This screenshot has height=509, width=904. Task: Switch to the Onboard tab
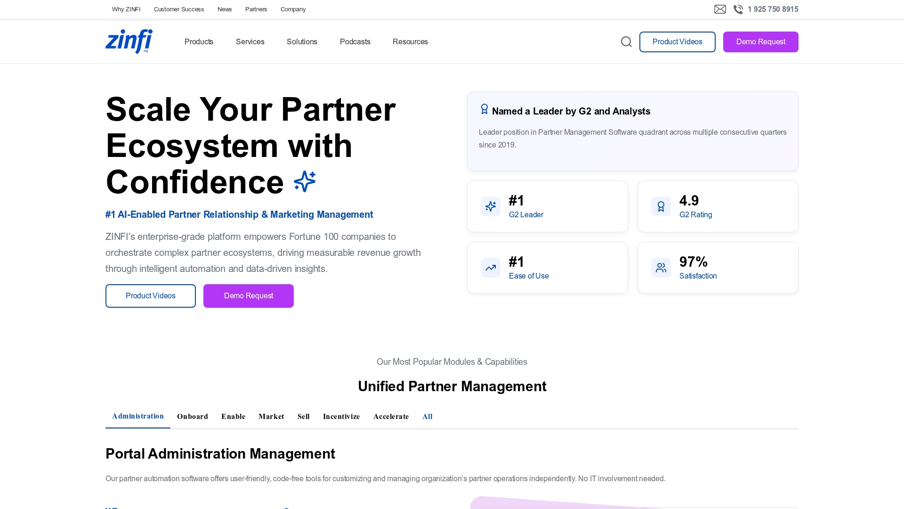tap(193, 417)
